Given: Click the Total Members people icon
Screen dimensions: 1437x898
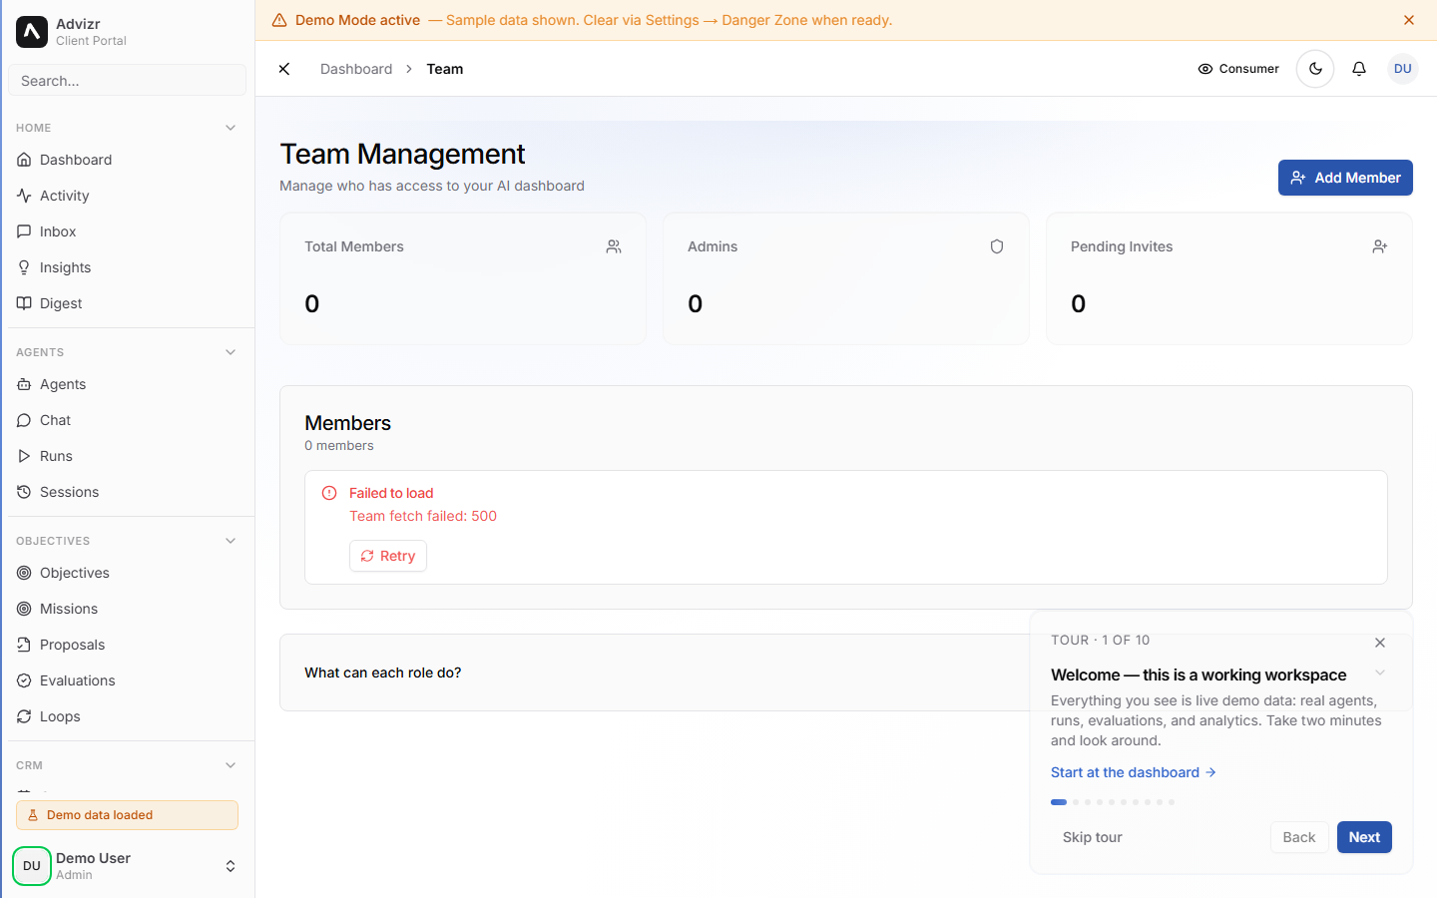Looking at the screenshot, I should tap(614, 246).
